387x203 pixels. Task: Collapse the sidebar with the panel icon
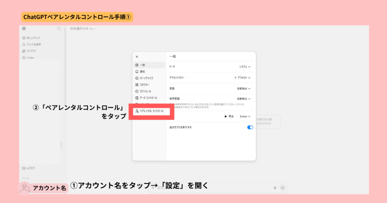[59, 29]
